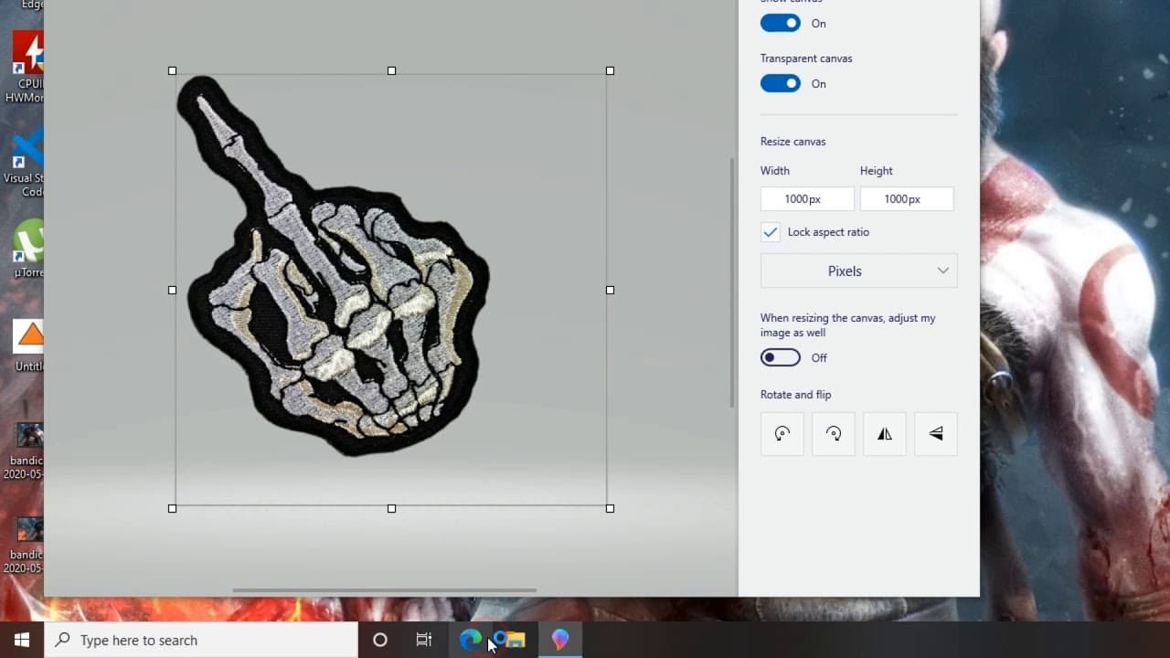Enable adjusting image when resizing canvas

coord(781,357)
